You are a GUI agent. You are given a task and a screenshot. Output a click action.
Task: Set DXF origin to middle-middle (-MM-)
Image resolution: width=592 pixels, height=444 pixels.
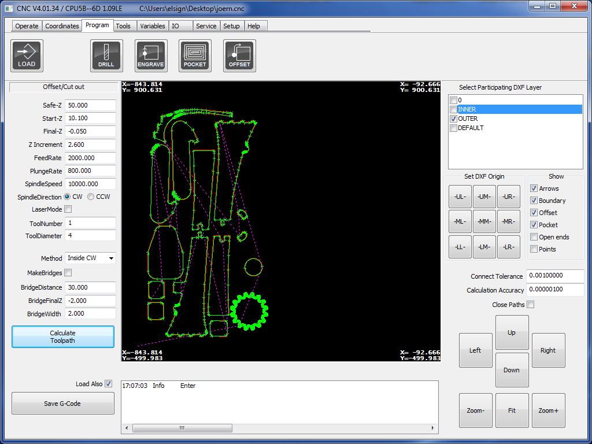coord(484,221)
